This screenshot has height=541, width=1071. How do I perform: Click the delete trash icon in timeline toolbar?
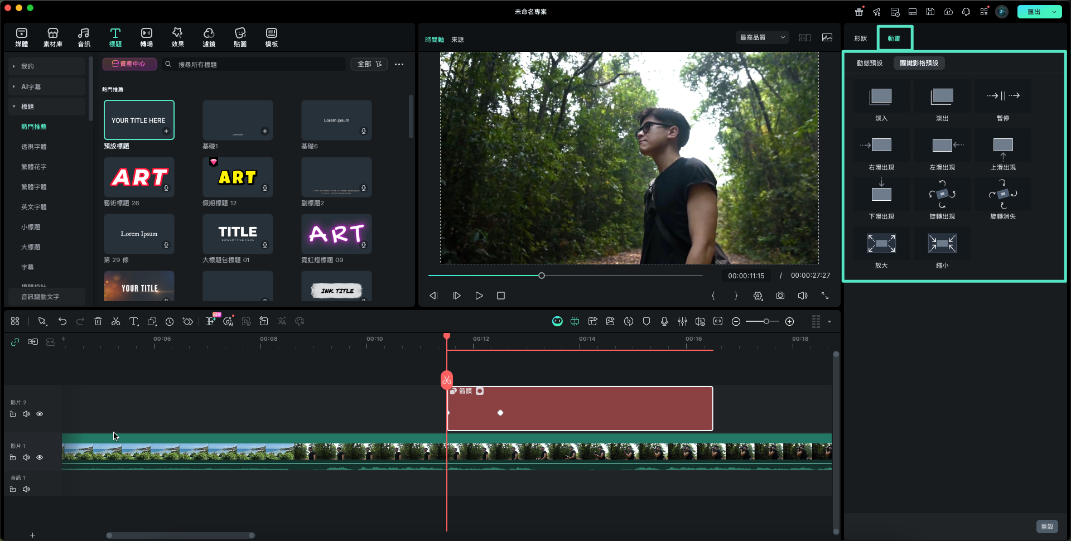click(x=98, y=321)
